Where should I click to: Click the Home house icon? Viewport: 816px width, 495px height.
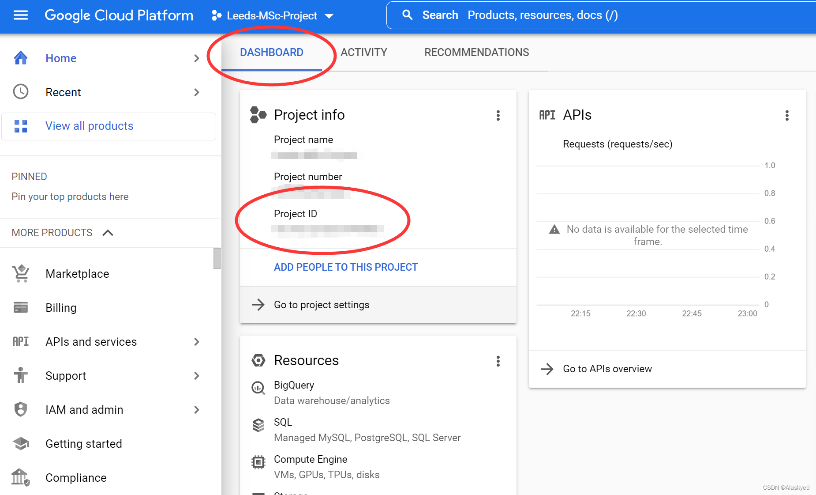point(21,58)
